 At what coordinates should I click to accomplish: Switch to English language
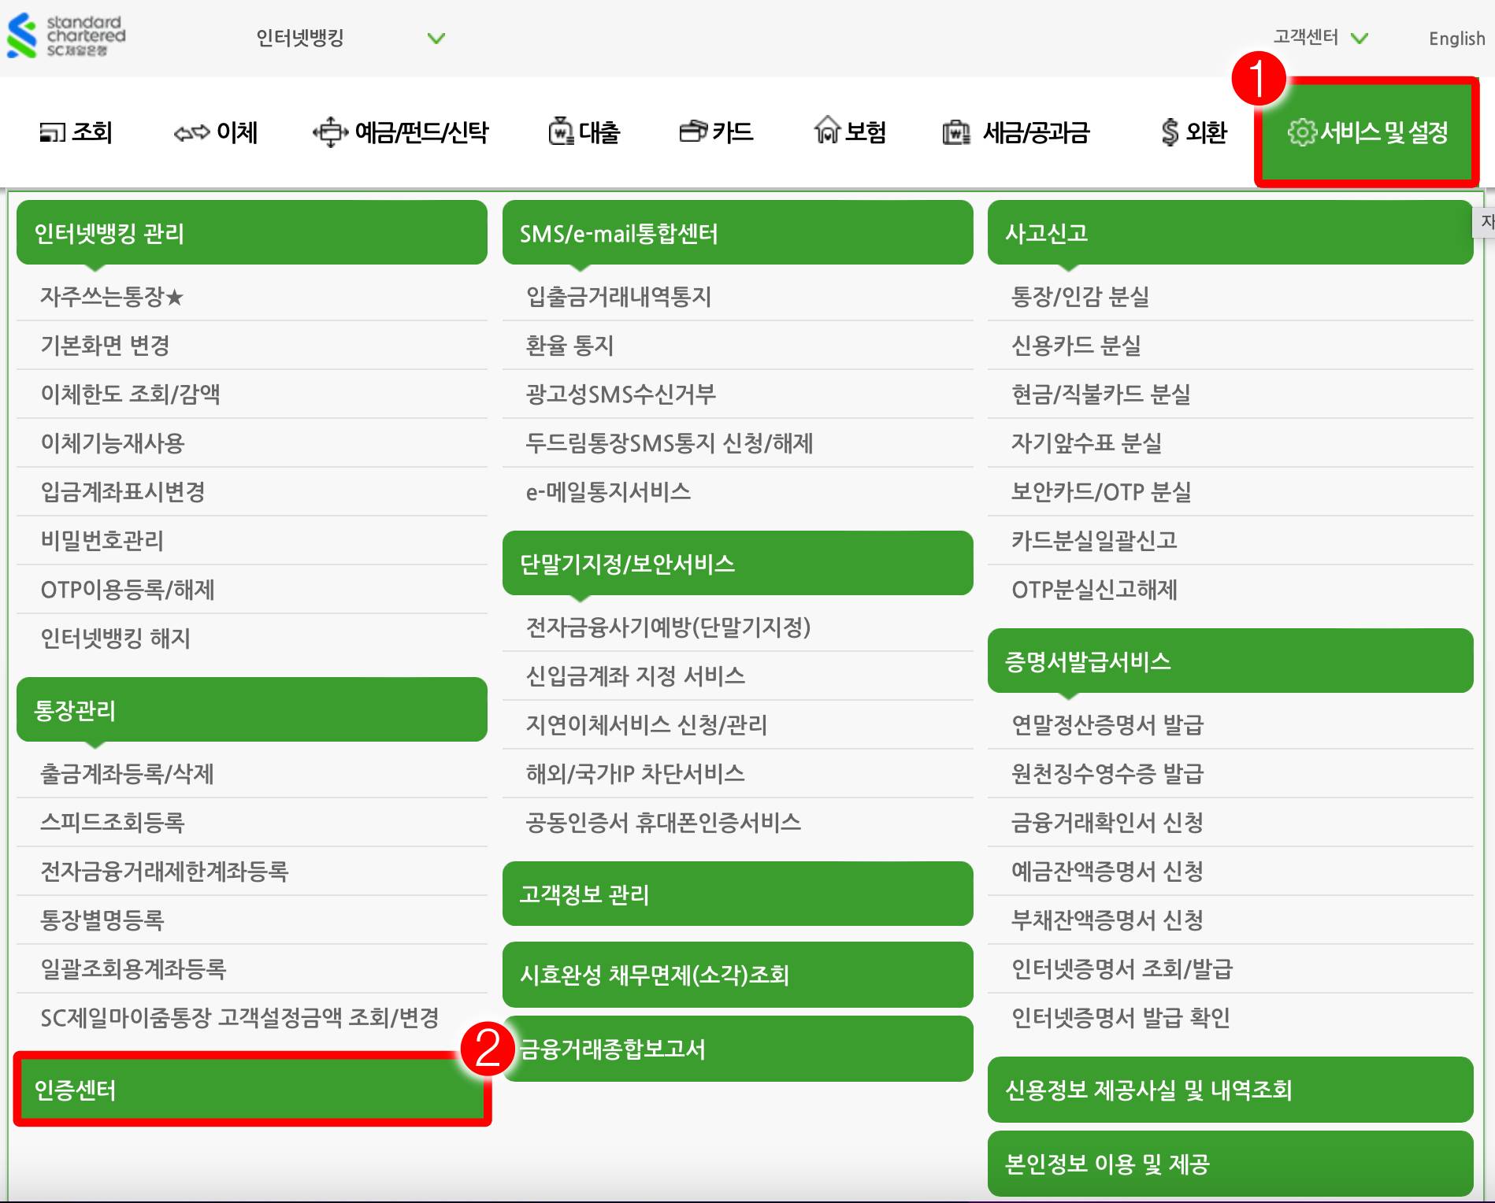[x=1456, y=39]
